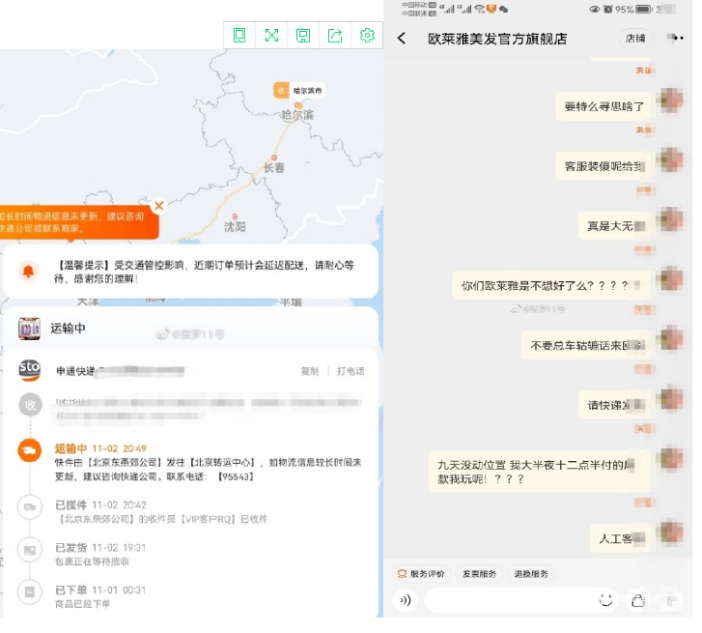Click the alarm clock icon in status bar
702x633 pixels.
click(x=607, y=9)
